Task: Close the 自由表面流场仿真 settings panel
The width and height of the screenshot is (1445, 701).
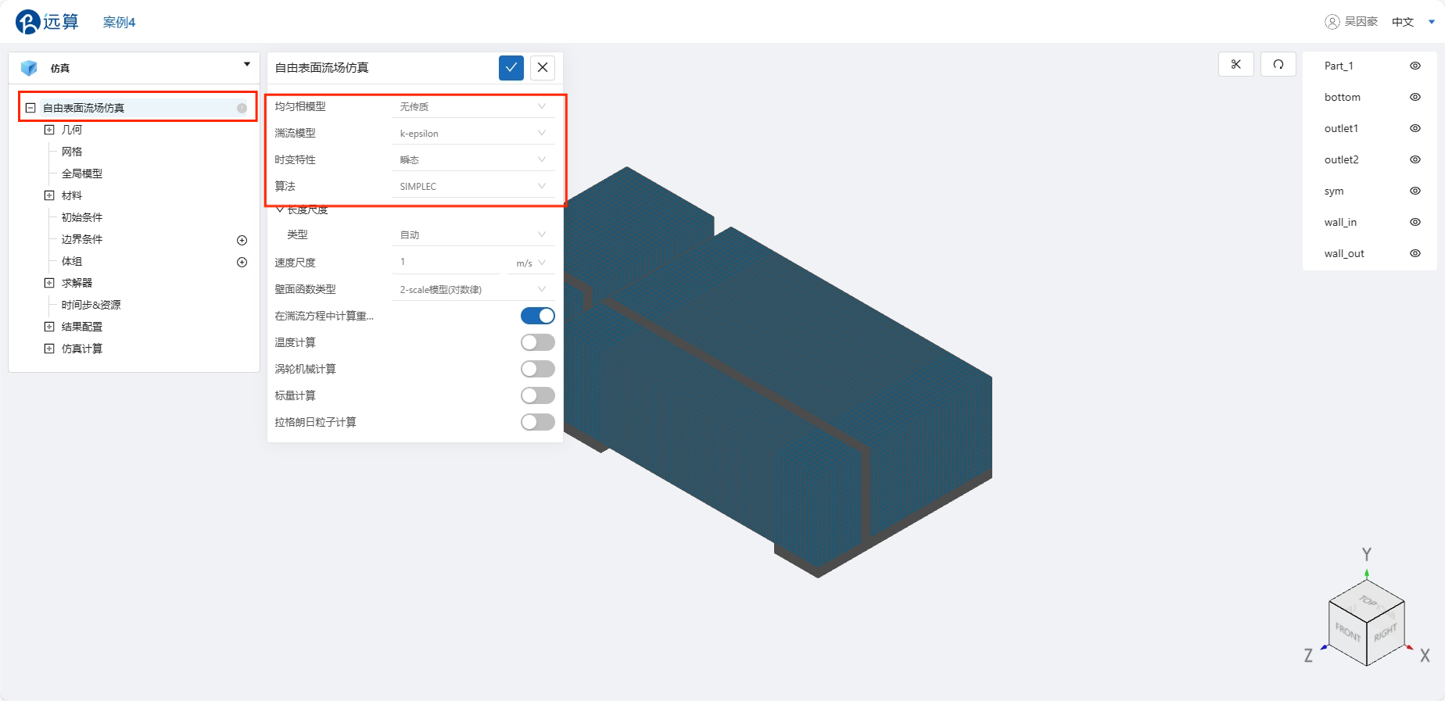Action: 543,68
